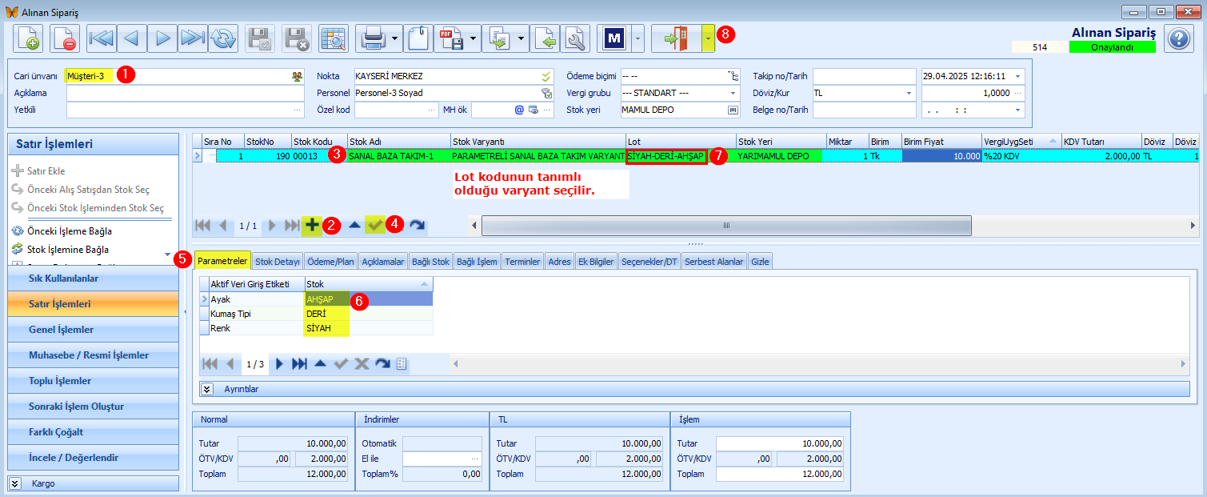Open the table search magnifier icon
The height and width of the screenshot is (497, 1207).
(334, 38)
